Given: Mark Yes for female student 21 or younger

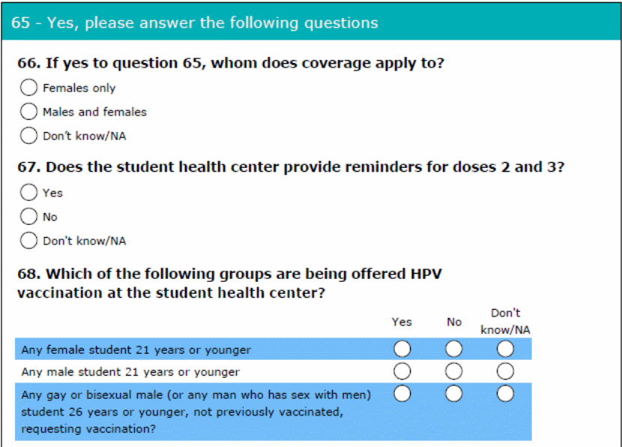Looking at the screenshot, I should (x=402, y=349).
